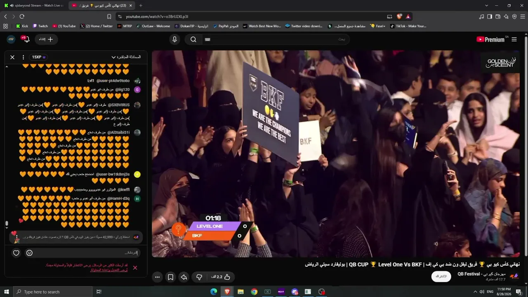This screenshot has height=297, width=528.
Task: Open the MTRP bookmark
Action: coord(125,26)
